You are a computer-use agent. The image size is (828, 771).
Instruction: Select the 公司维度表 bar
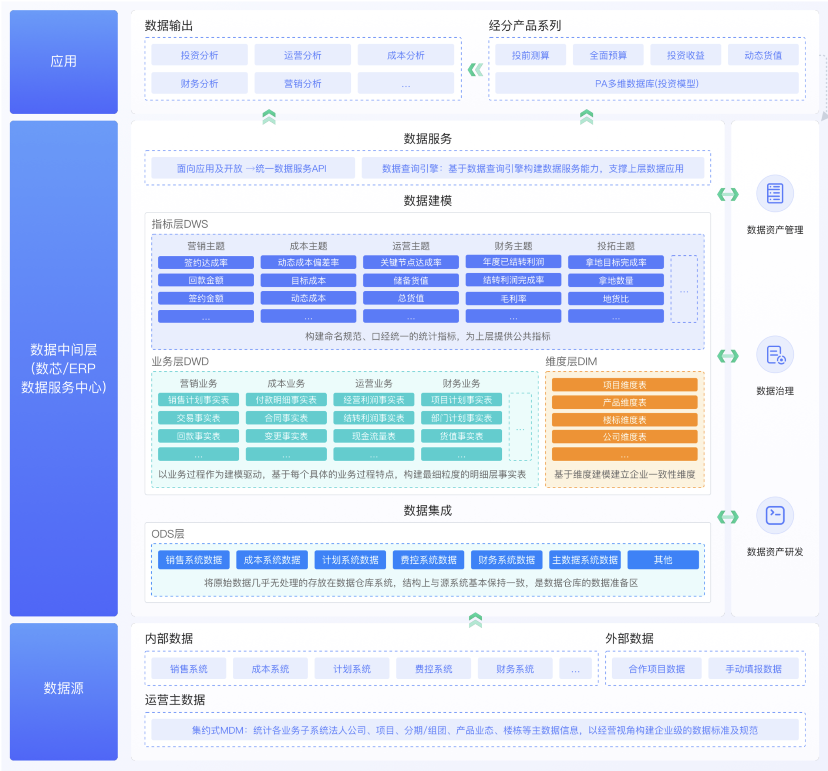coord(625,437)
